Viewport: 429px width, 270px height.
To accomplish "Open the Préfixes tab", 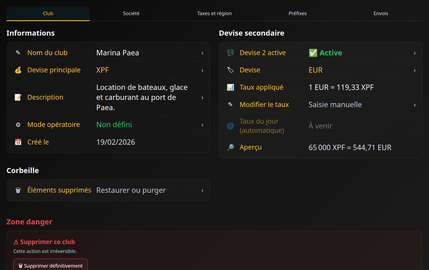I will (x=298, y=13).
